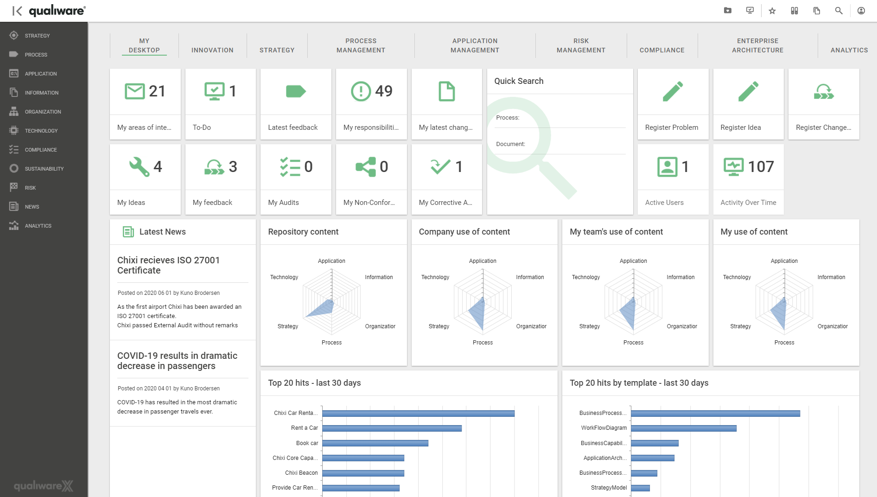The image size is (877, 497).
Task: Click the Chixi Car Rental bar in chart
Action: pos(418,413)
